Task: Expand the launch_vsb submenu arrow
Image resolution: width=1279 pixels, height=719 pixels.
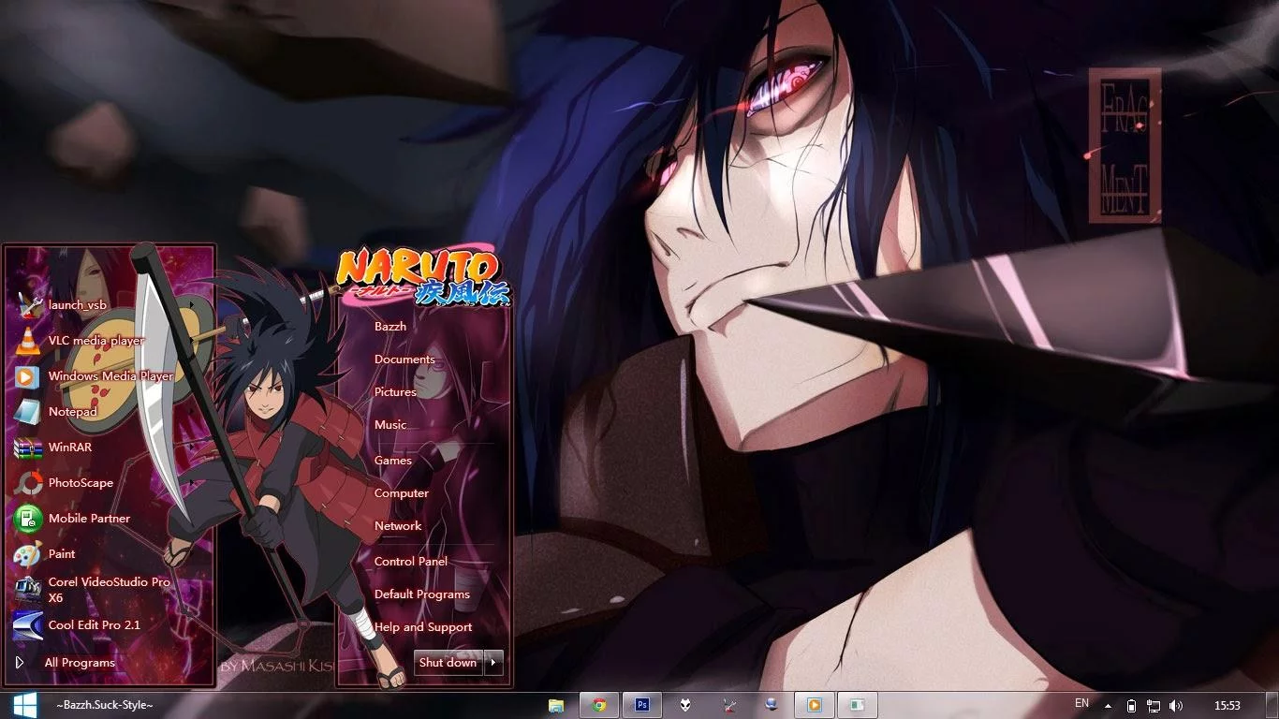Action: click(194, 305)
